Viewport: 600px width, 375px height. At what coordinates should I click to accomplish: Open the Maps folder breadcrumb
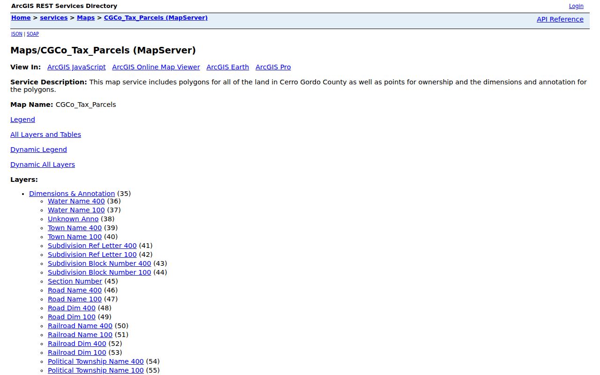(86, 18)
